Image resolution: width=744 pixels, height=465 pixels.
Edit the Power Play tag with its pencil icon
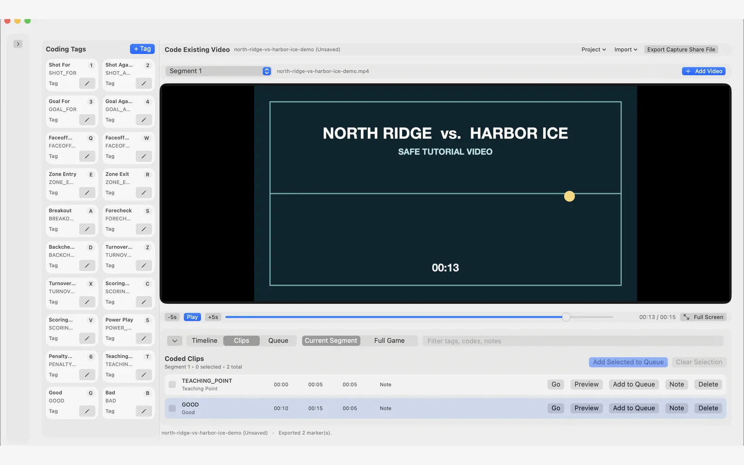(x=144, y=339)
